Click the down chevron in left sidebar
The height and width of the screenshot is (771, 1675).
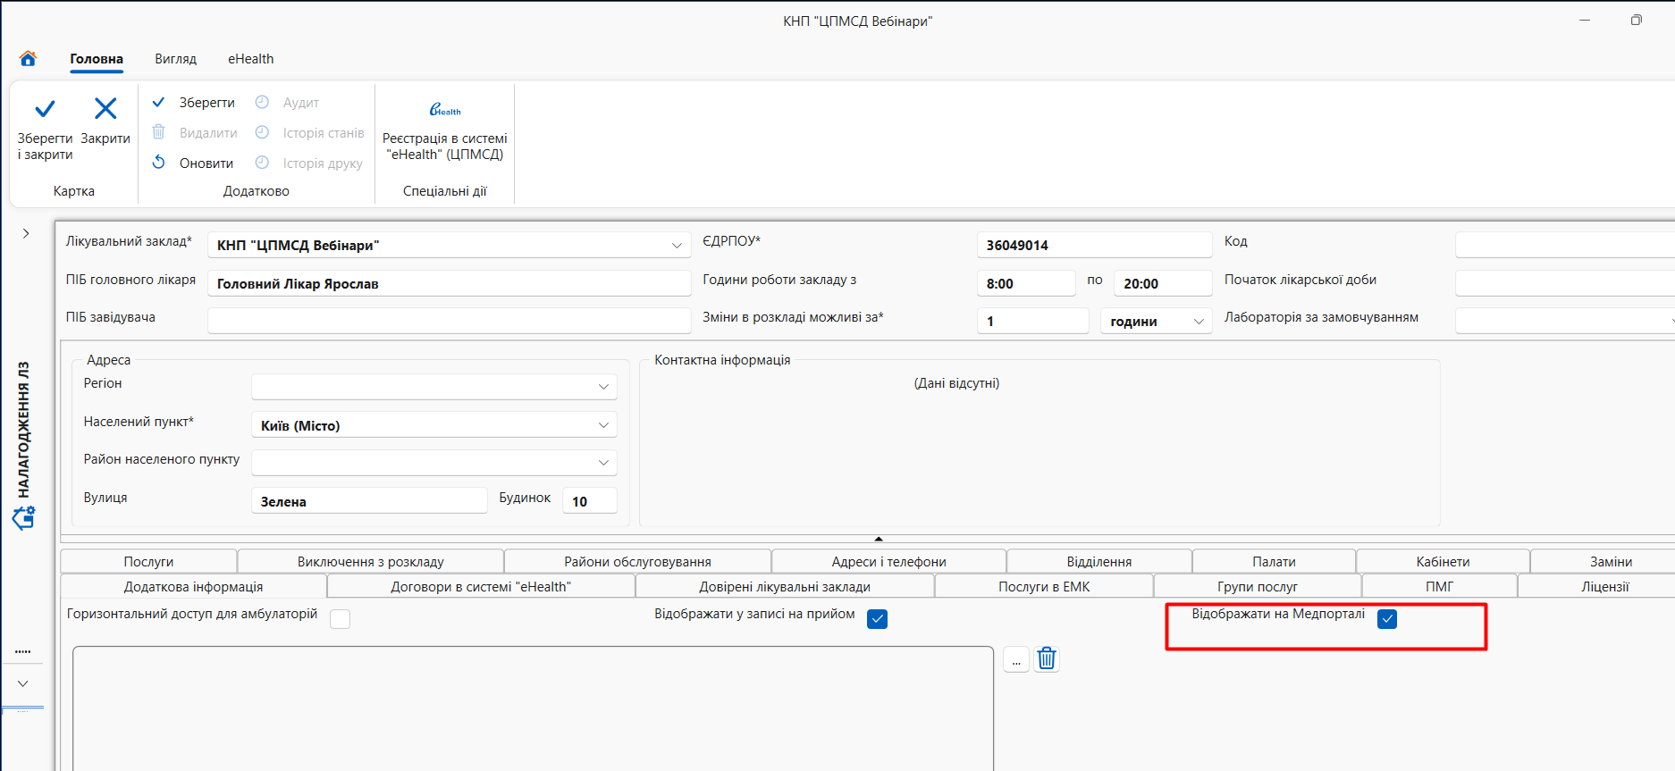point(23,683)
